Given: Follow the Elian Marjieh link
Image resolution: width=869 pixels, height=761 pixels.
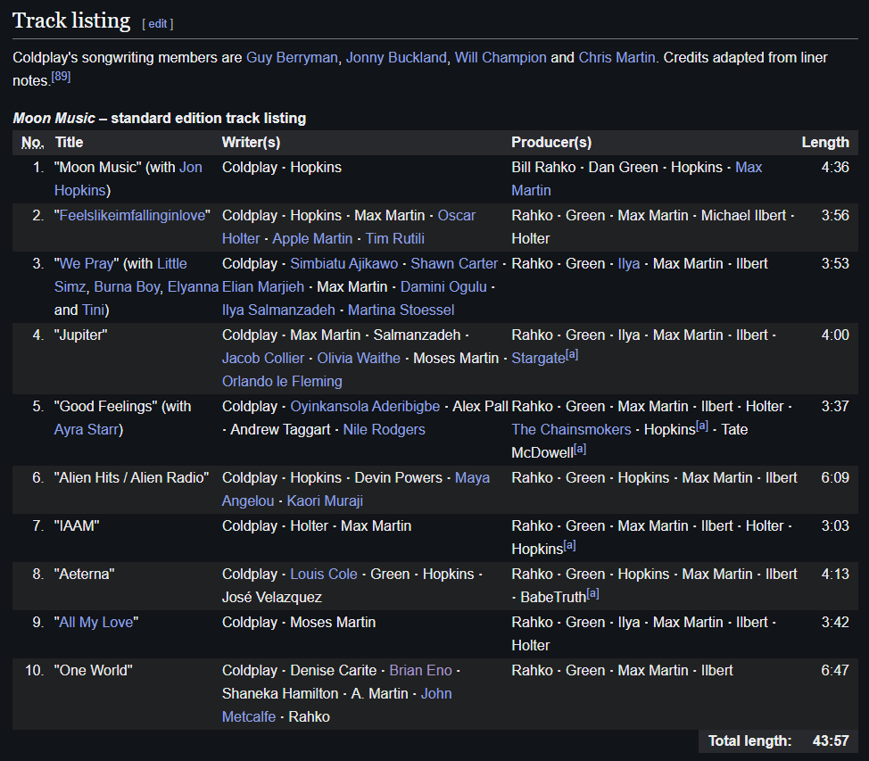Looking at the screenshot, I should pyautogui.click(x=263, y=287).
